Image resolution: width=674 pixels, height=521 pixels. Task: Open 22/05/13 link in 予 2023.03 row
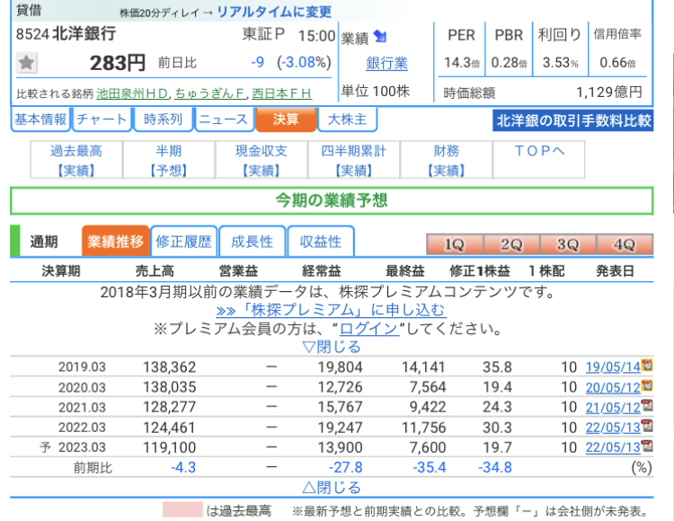coord(613,447)
